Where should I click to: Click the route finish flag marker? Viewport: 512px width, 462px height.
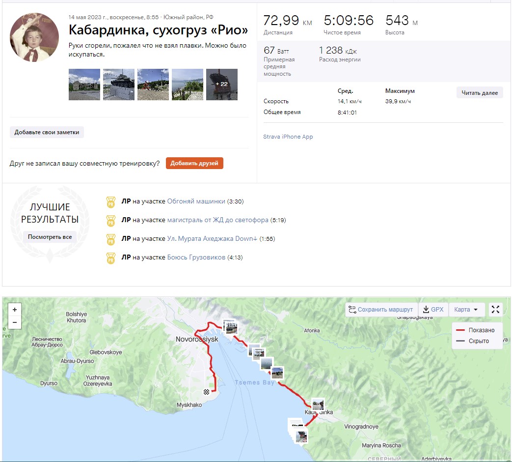[x=207, y=392]
